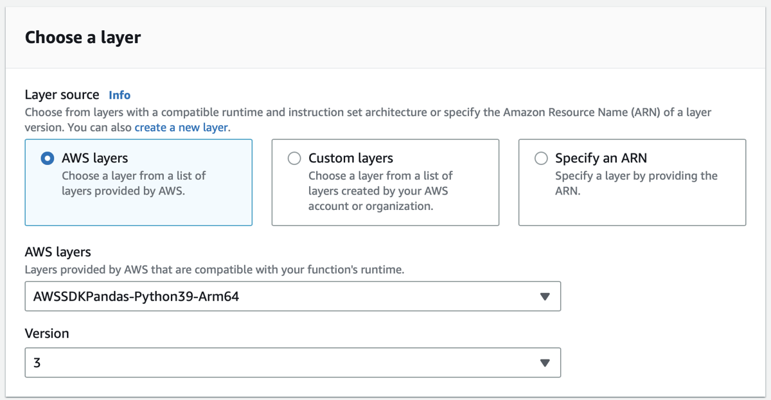
Task: Click the highlighted AWS layers card
Action: click(138, 182)
